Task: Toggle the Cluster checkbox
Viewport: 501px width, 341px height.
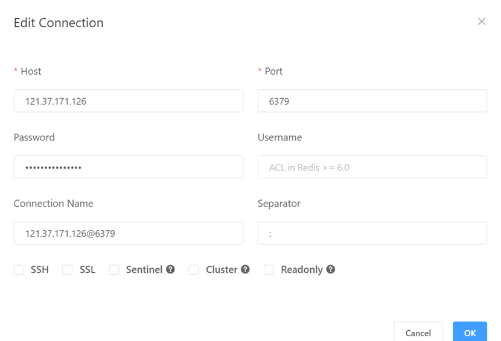Action: pos(194,269)
